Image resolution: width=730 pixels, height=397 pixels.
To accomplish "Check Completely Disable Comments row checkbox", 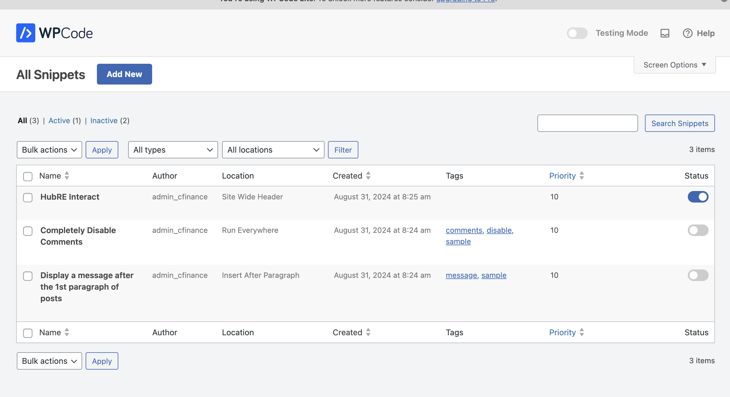I will pyautogui.click(x=28, y=231).
